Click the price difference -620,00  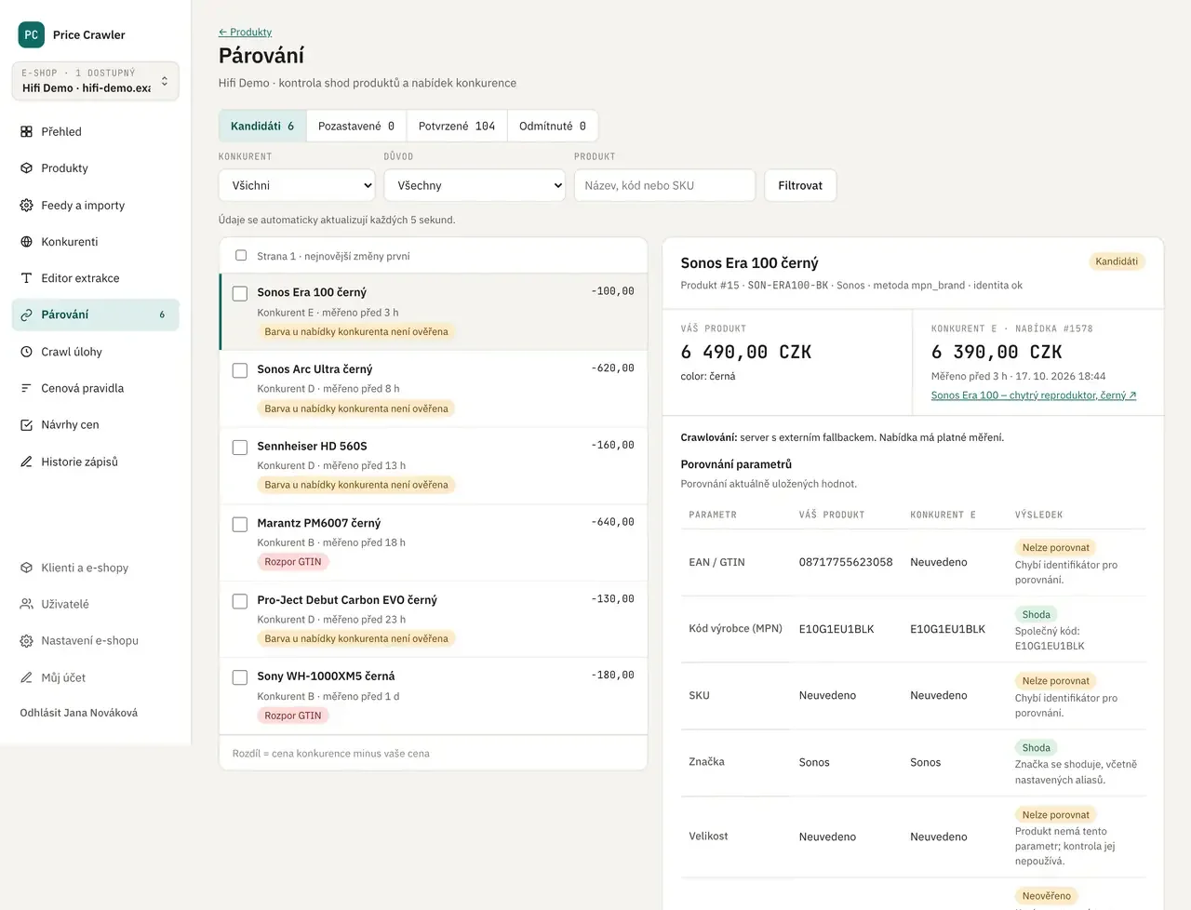tap(612, 368)
